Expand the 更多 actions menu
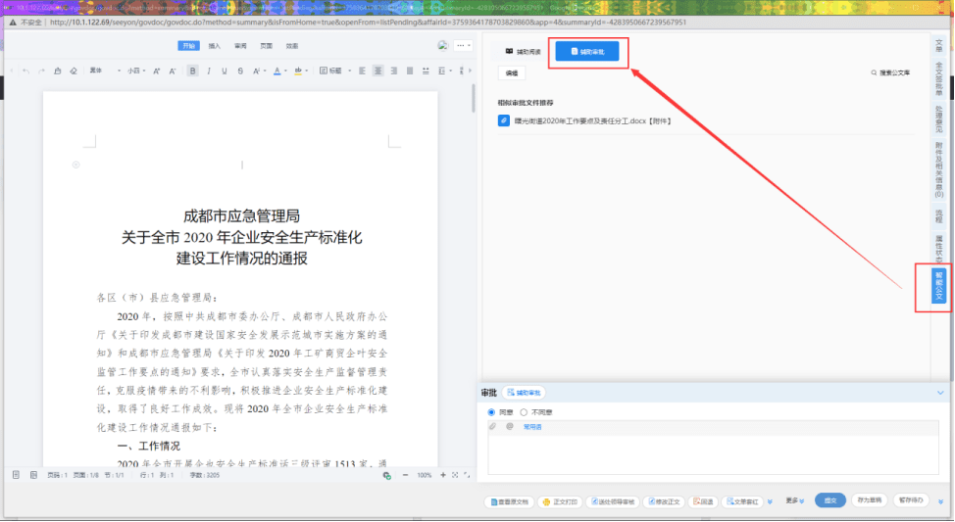Viewport: 955px width, 522px height. pyautogui.click(x=794, y=501)
